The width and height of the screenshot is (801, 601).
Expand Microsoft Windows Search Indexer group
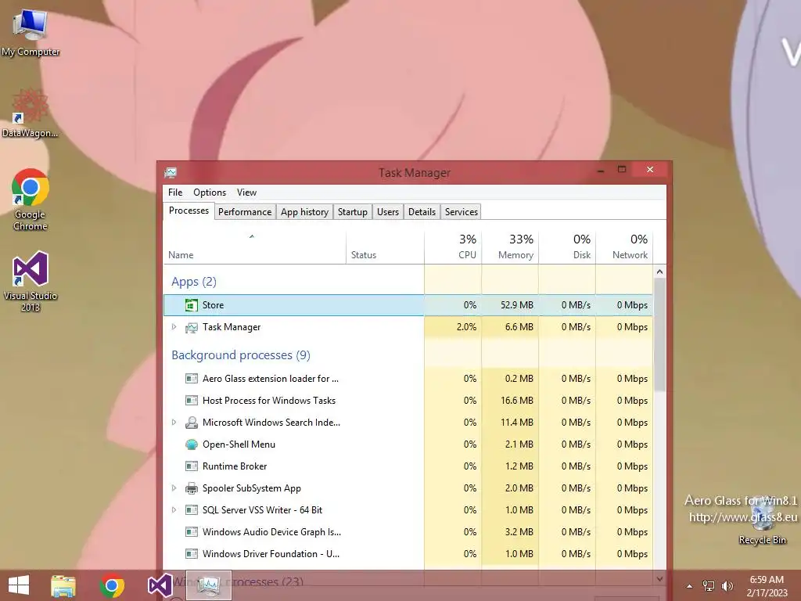(x=174, y=423)
